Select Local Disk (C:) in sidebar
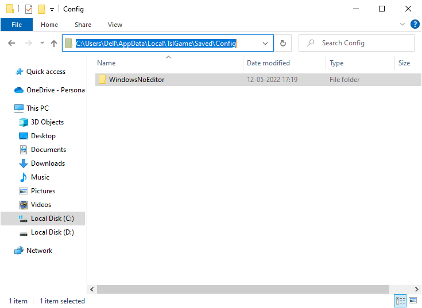Screen dimensions: 422x308 tap(43, 219)
